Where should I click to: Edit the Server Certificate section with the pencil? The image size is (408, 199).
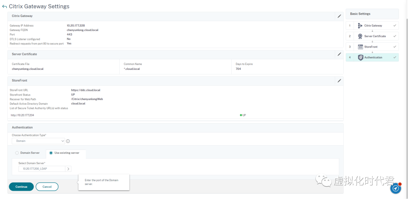tap(339, 54)
